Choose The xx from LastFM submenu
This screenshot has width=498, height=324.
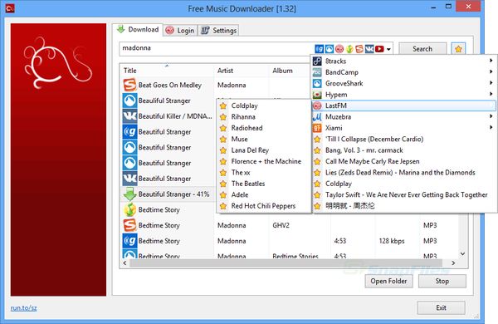coord(264,172)
